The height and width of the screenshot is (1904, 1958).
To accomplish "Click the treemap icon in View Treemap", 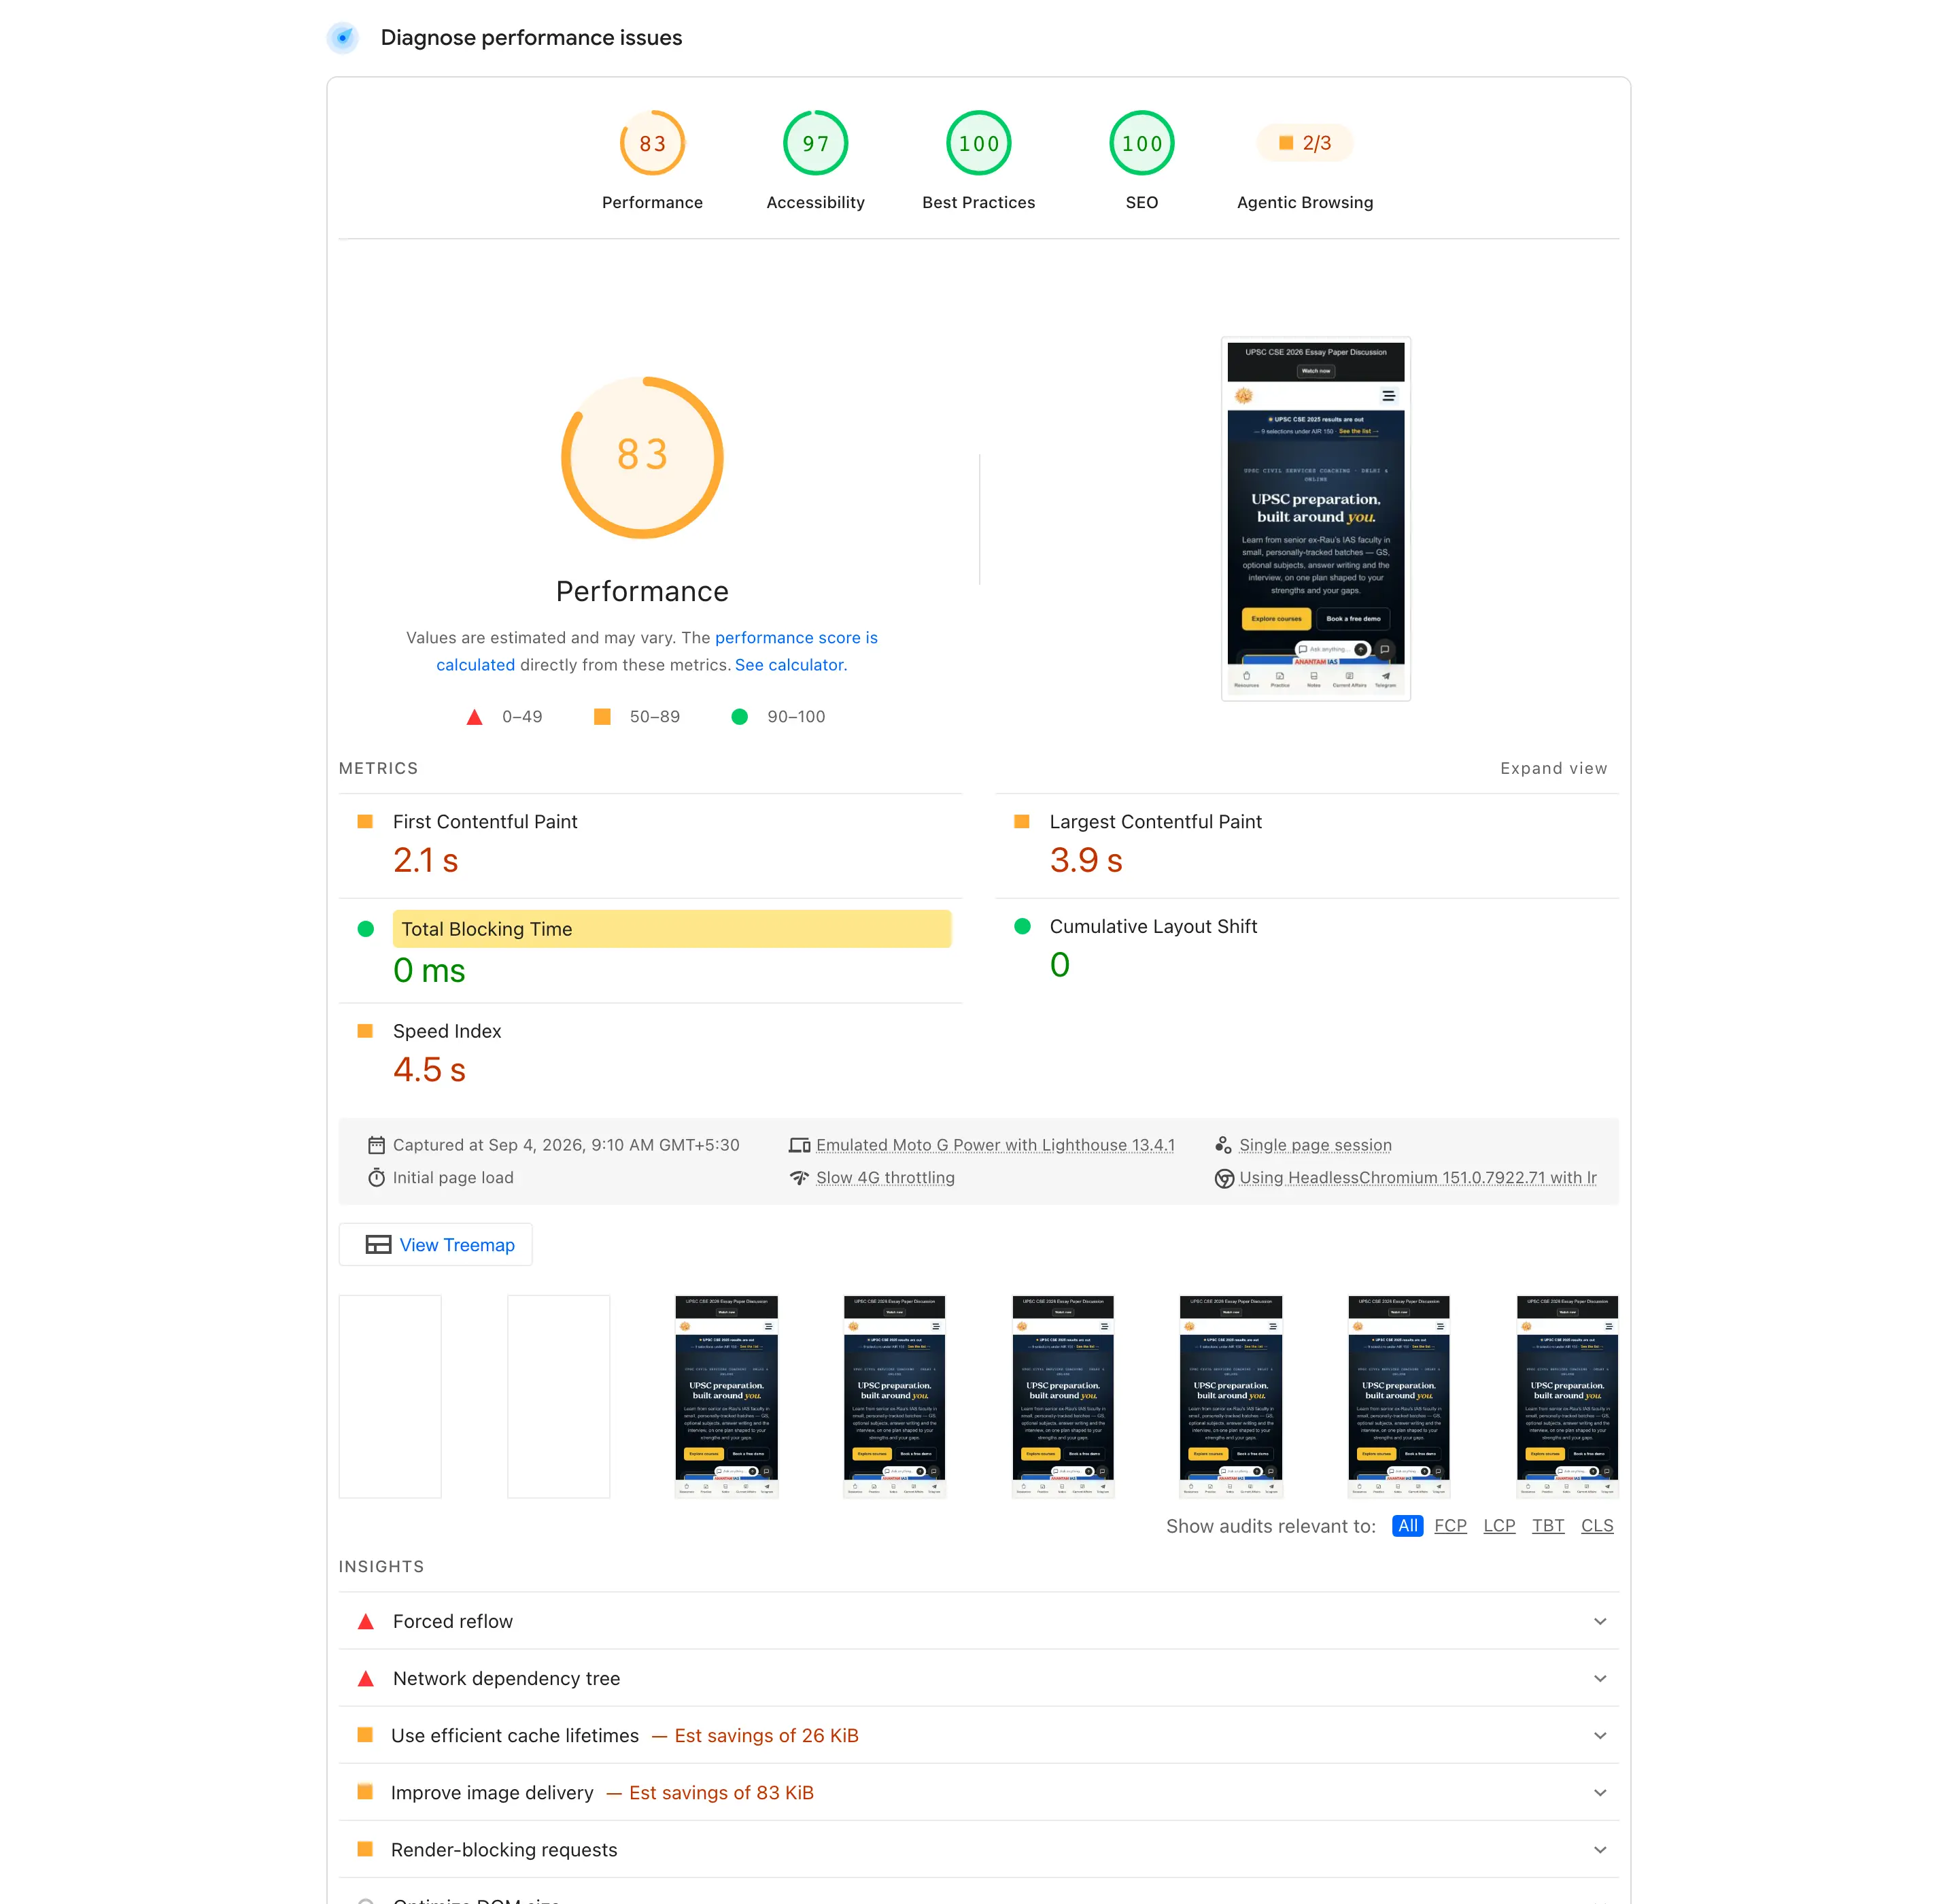I will [378, 1245].
